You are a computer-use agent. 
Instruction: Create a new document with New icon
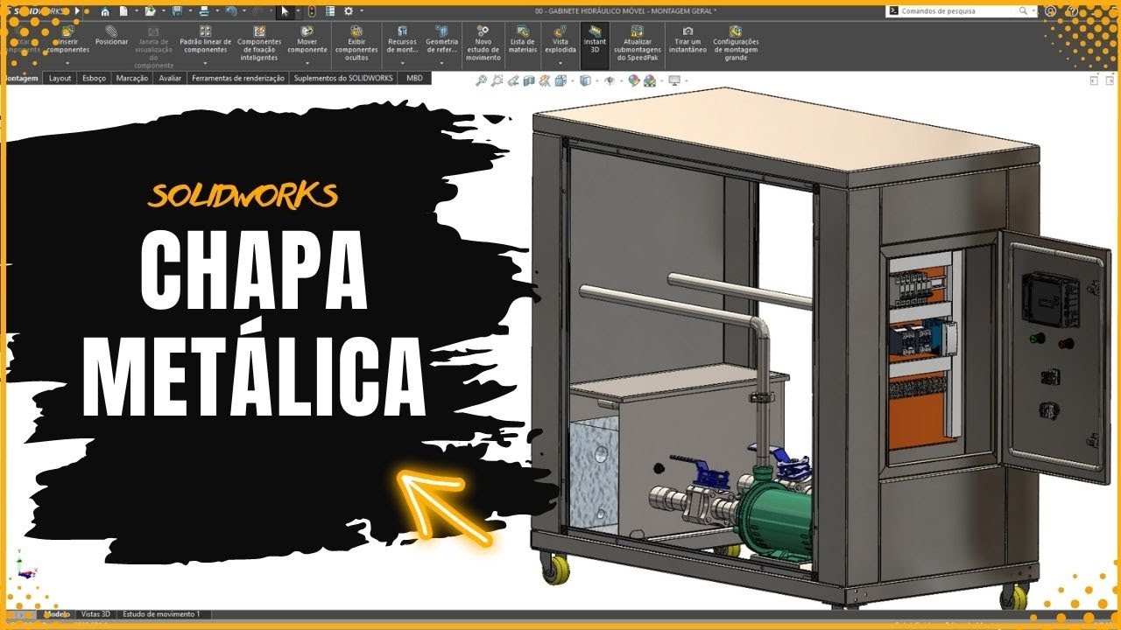pyautogui.click(x=123, y=11)
